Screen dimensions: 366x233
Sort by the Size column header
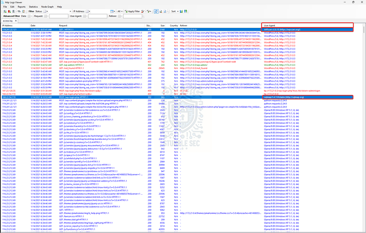coord(160,26)
